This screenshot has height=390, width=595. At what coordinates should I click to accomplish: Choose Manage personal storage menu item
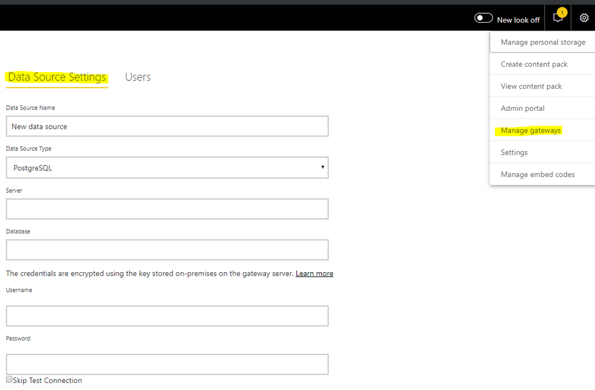click(x=543, y=42)
